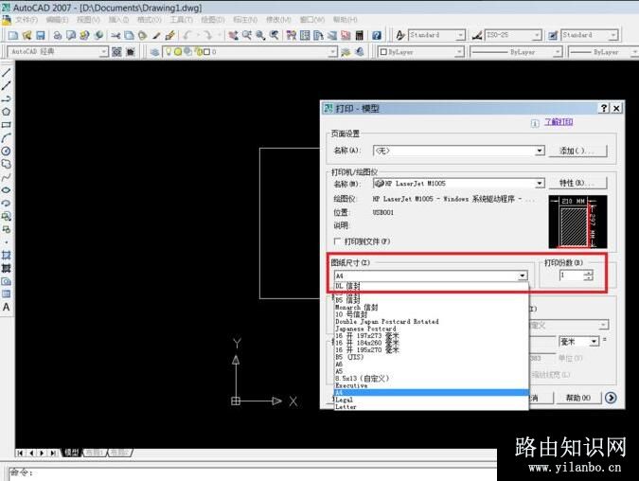Toggle layer 0 sun freeze icon
639x481 pixels.
[x=178, y=52]
